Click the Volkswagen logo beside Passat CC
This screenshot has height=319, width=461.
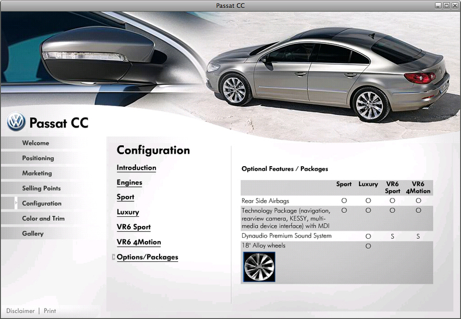[x=16, y=121]
